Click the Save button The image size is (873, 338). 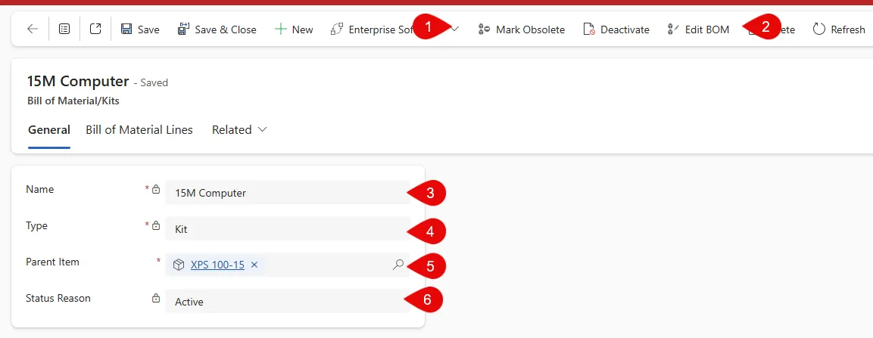point(140,29)
